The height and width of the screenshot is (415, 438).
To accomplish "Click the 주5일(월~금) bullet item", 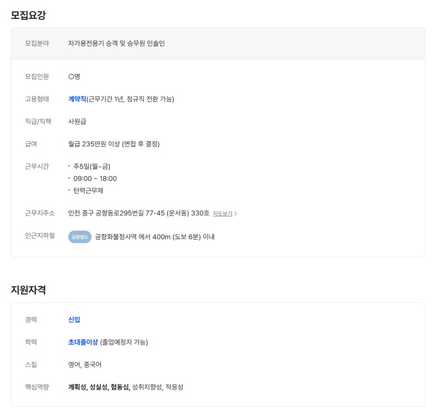I will point(92,166).
